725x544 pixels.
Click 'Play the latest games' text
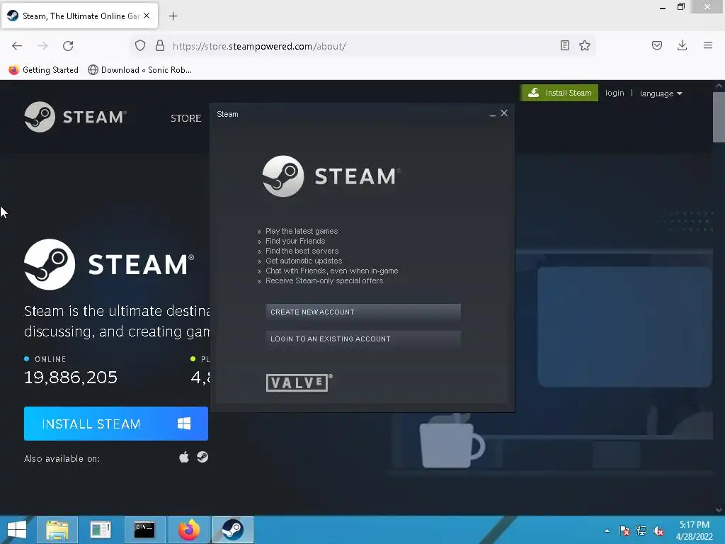point(302,231)
